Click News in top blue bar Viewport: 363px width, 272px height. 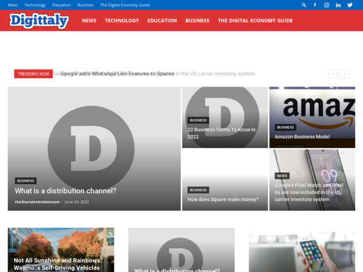[x=13, y=5]
